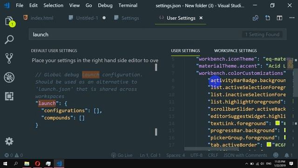Click textLink.foreground color swatch
The width and height of the screenshot is (298, 168).
[x=278, y=123]
